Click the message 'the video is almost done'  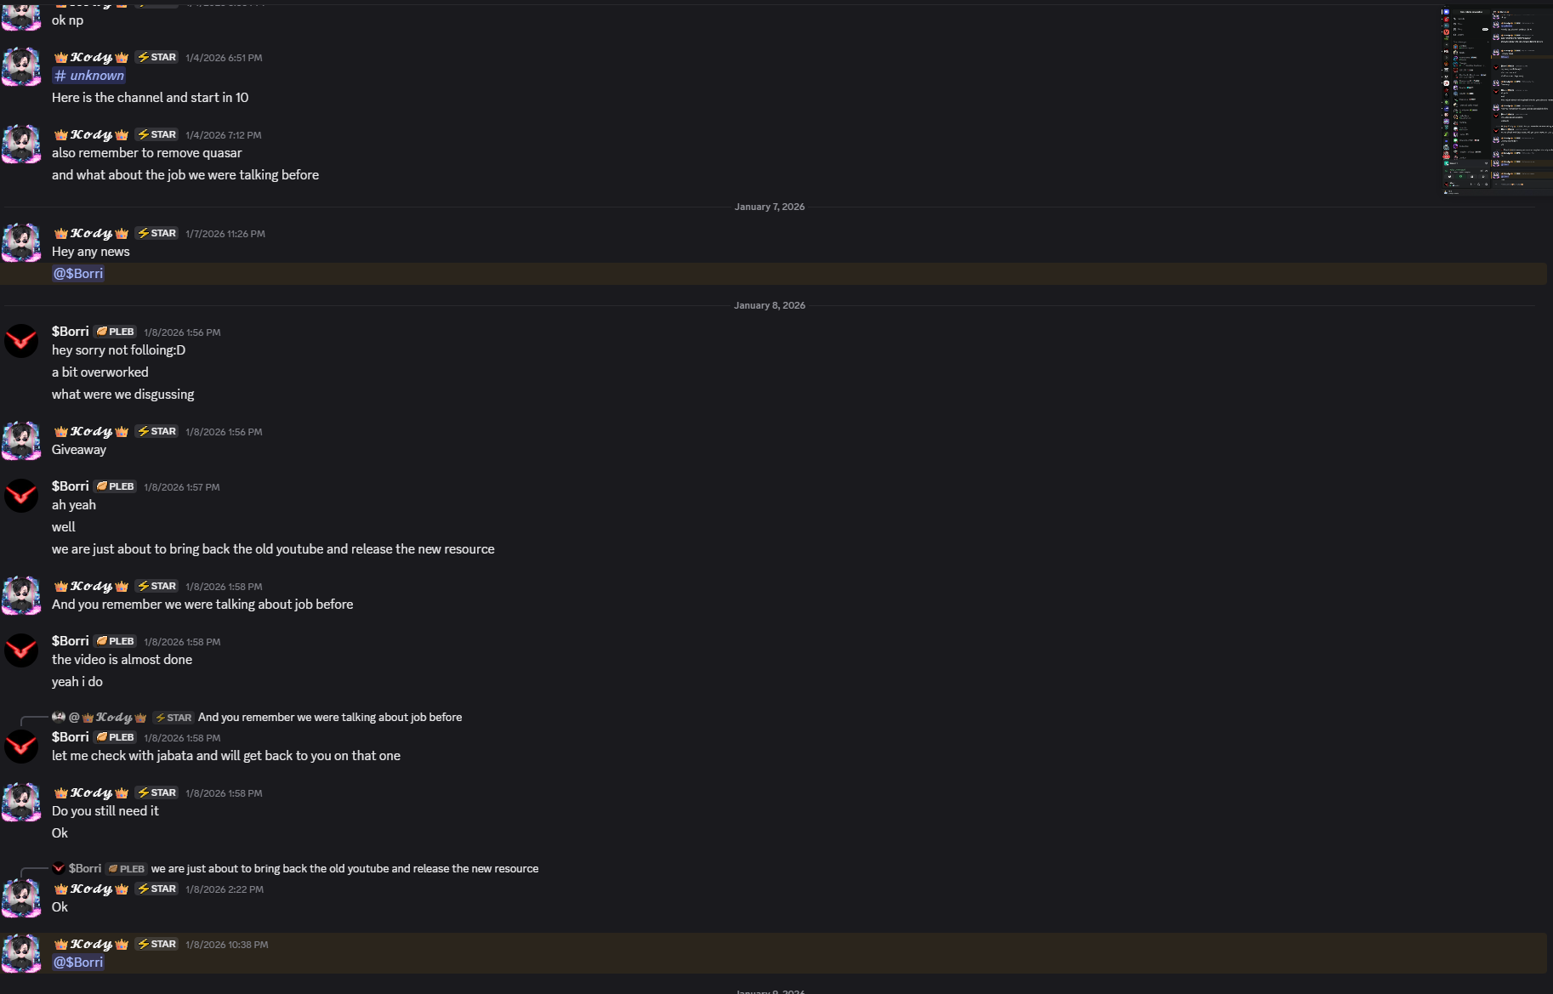point(122,660)
